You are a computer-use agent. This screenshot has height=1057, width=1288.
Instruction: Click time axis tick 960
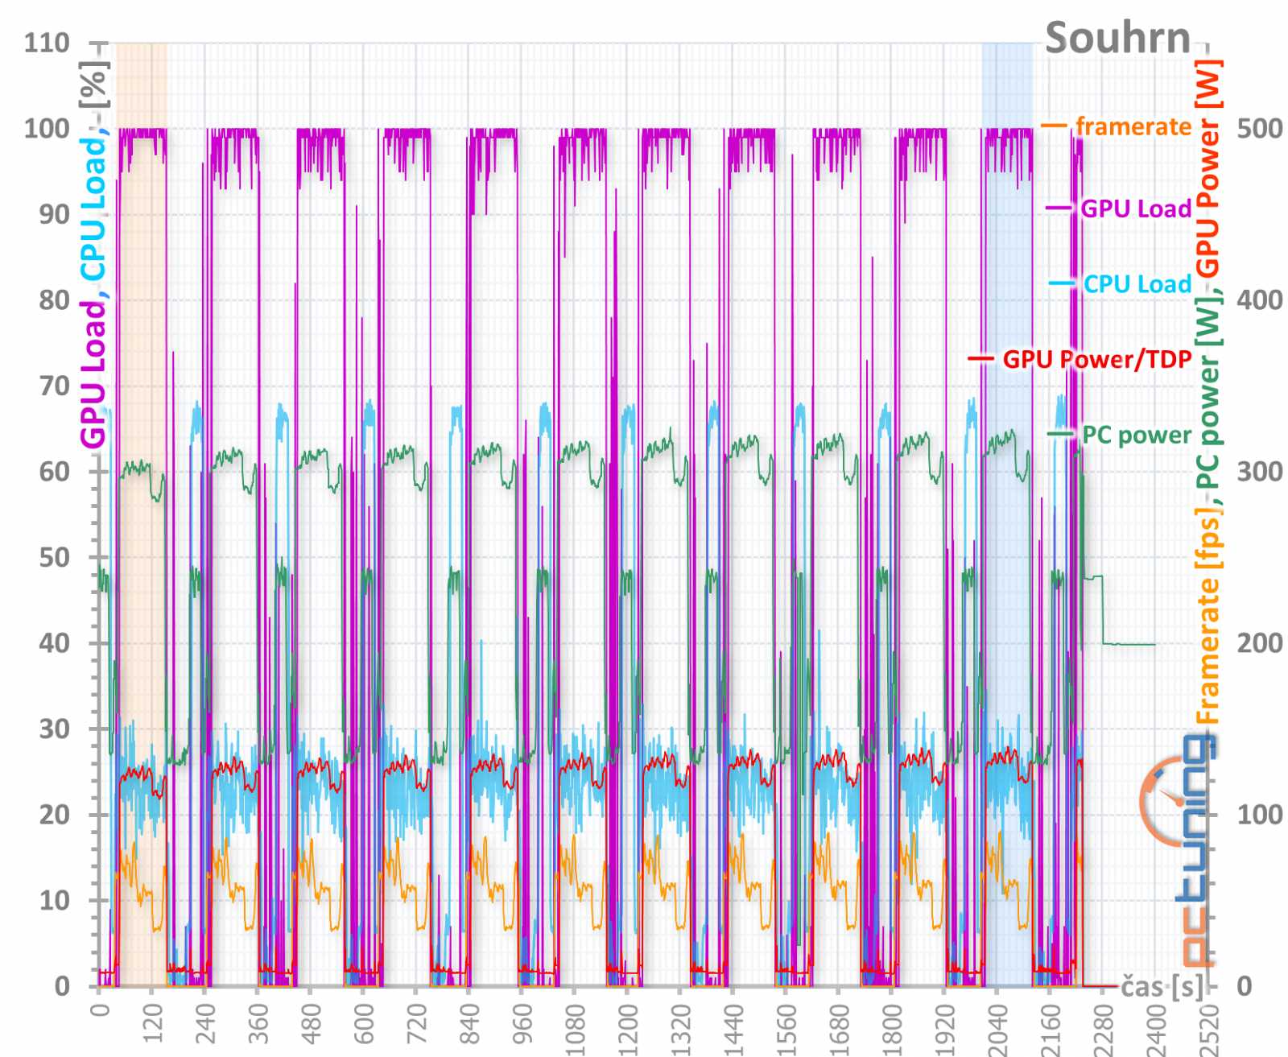click(522, 1025)
